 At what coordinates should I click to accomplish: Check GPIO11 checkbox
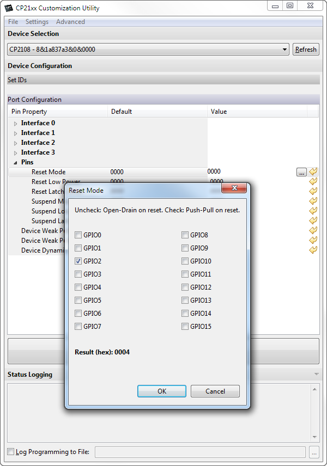click(185, 274)
